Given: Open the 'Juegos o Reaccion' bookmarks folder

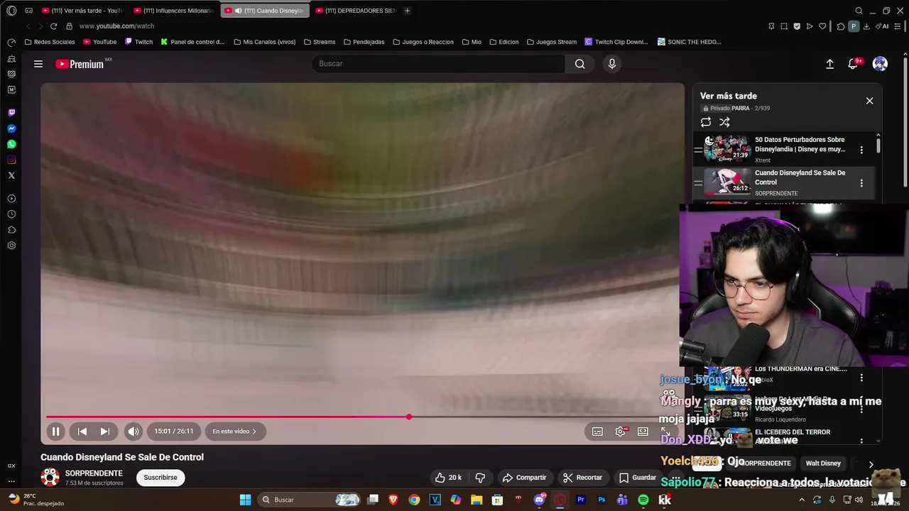Looking at the screenshot, I should [423, 42].
